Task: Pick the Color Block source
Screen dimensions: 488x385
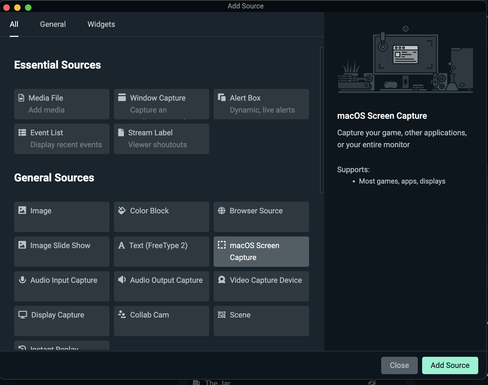Action: pos(161,217)
